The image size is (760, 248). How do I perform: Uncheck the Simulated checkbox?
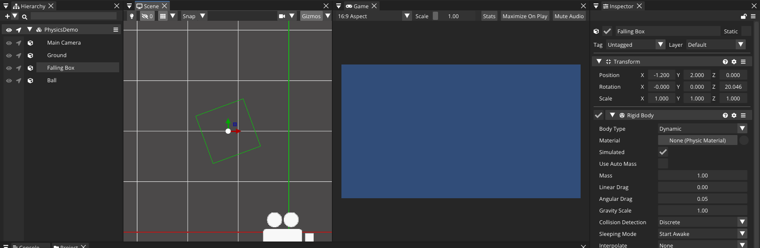(x=663, y=152)
